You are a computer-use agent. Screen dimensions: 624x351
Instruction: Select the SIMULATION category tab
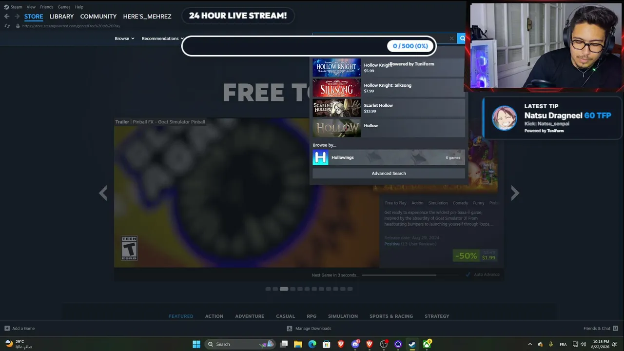tap(343, 316)
